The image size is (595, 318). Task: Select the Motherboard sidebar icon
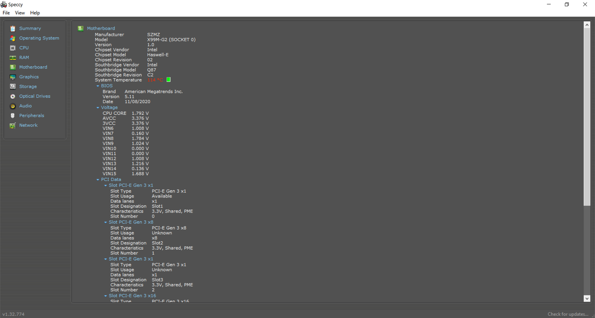tap(13, 67)
